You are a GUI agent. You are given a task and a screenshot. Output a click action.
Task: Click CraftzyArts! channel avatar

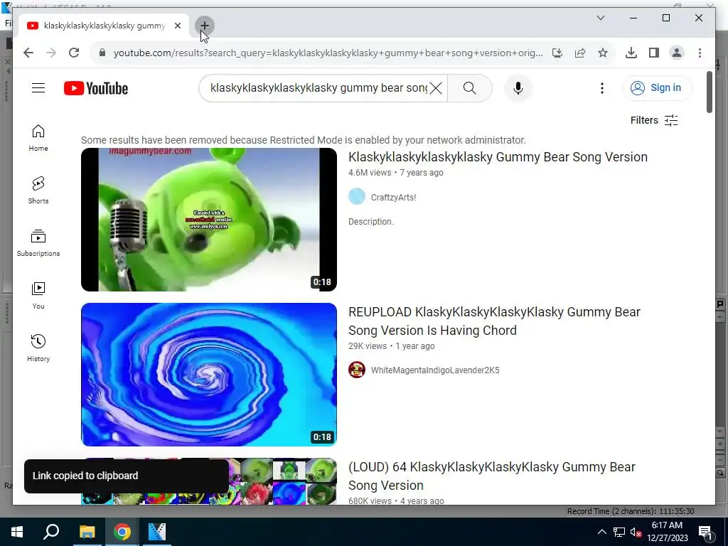pos(357,196)
